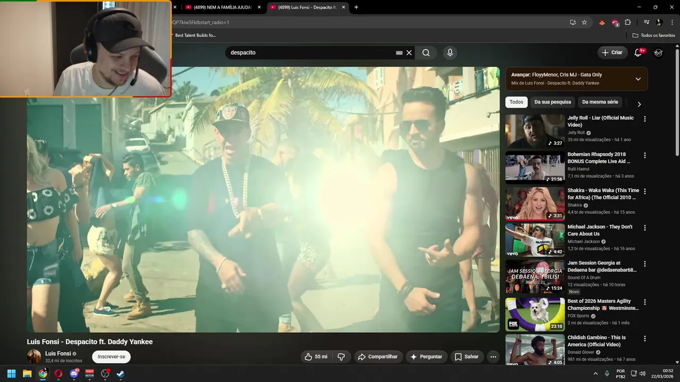
Task: Open options for Best of 2026 Masters Agility
Action: [x=645, y=302]
